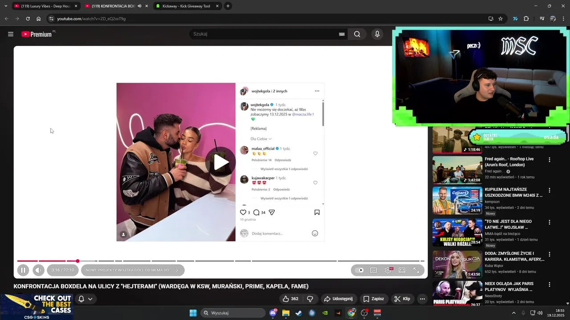Close the Luxury Vibes tab
Viewport: 570px width, 320px height.
[x=76, y=6]
